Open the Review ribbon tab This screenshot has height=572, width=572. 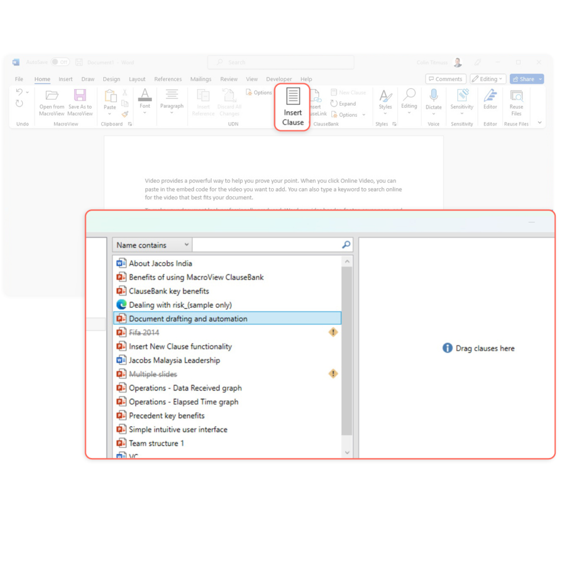click(x=228, y=79)
